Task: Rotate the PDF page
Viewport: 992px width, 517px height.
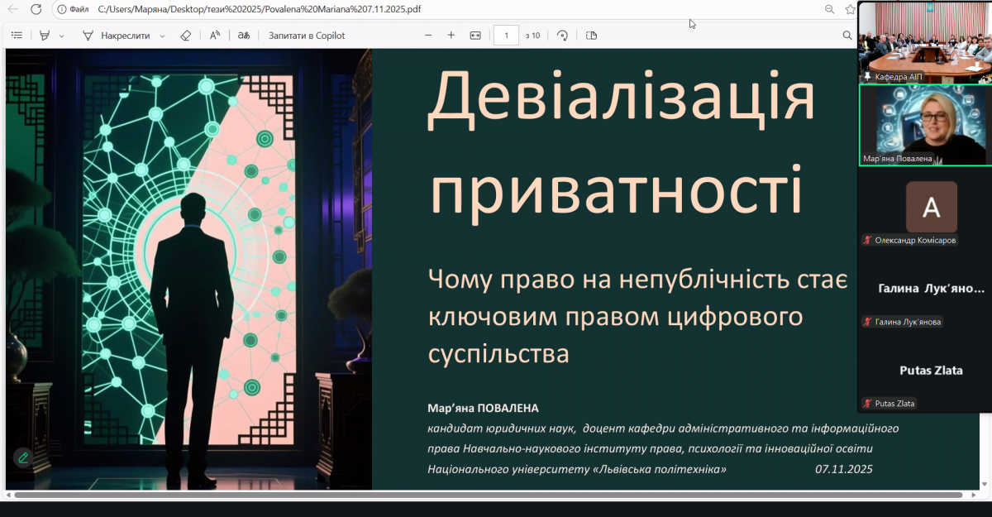Action: [561, 35]
